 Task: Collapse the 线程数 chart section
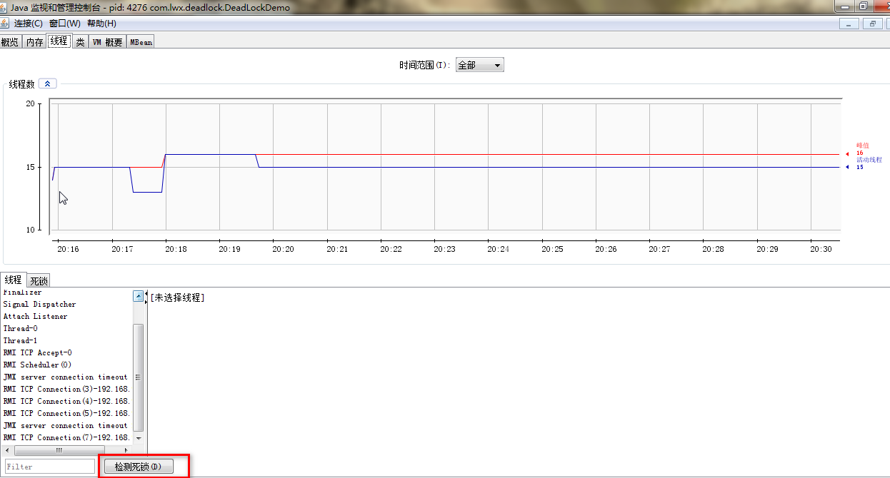click(x=46, y=83)
